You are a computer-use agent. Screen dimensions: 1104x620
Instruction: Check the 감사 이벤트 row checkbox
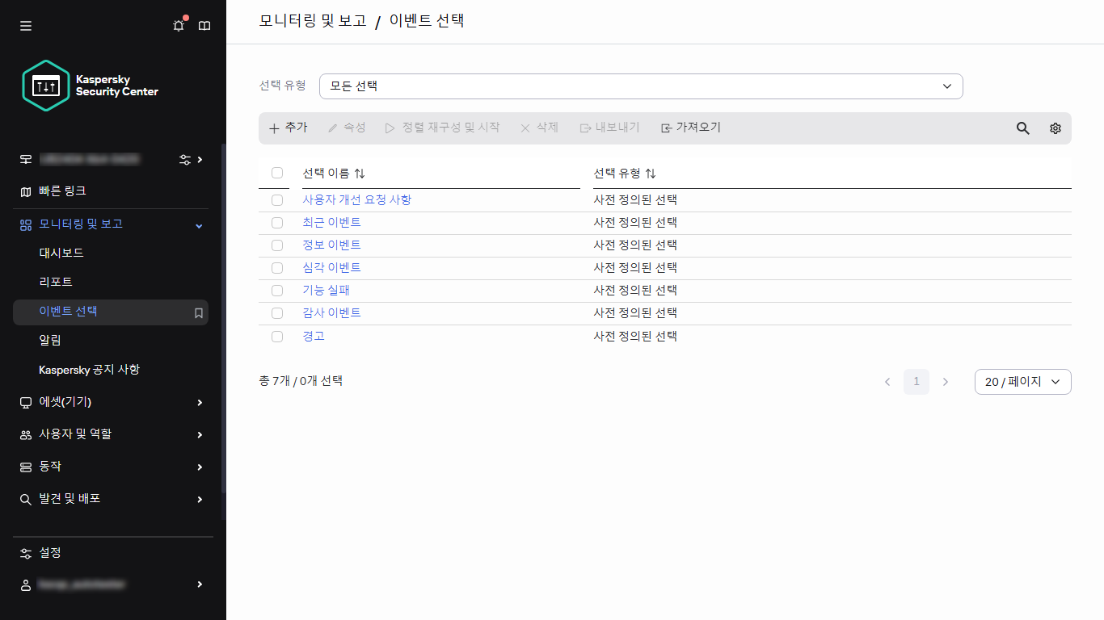(x=277, y=313)
